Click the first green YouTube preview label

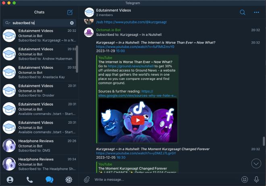point(105,58)
